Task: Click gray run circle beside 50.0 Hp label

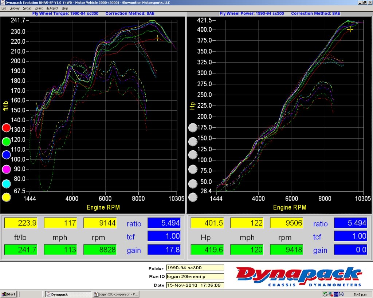Action: pos(193,183)
